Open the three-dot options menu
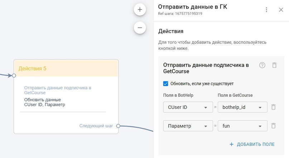The image size is (289, 158). click(266, 10)
